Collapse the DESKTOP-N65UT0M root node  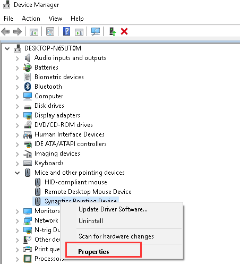(7, 48)
